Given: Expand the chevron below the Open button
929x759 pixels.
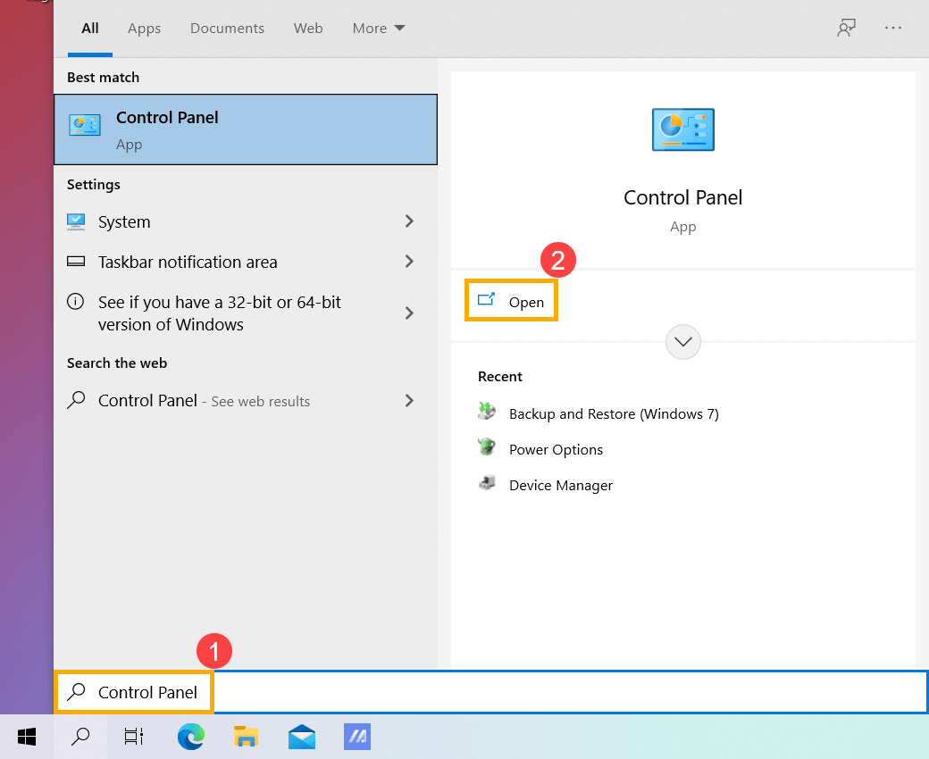Looking at the screenshot, I should pos(682,341).
